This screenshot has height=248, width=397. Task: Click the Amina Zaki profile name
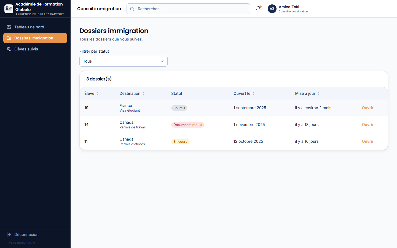point(289,7)
